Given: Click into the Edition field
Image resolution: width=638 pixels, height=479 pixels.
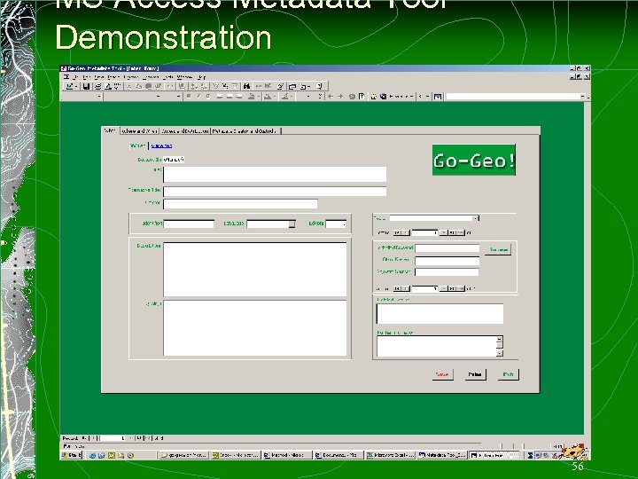Looking at the screenshot, I should pos(336,224).
